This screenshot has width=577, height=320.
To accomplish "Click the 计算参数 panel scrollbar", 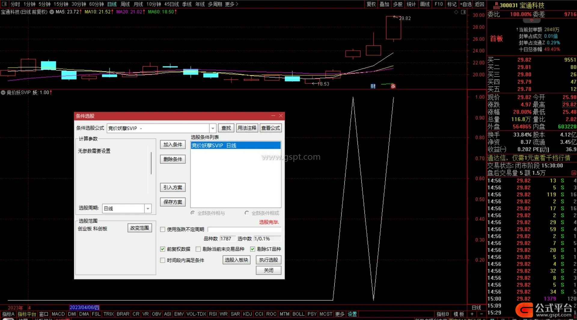I will tap(151, 164).
